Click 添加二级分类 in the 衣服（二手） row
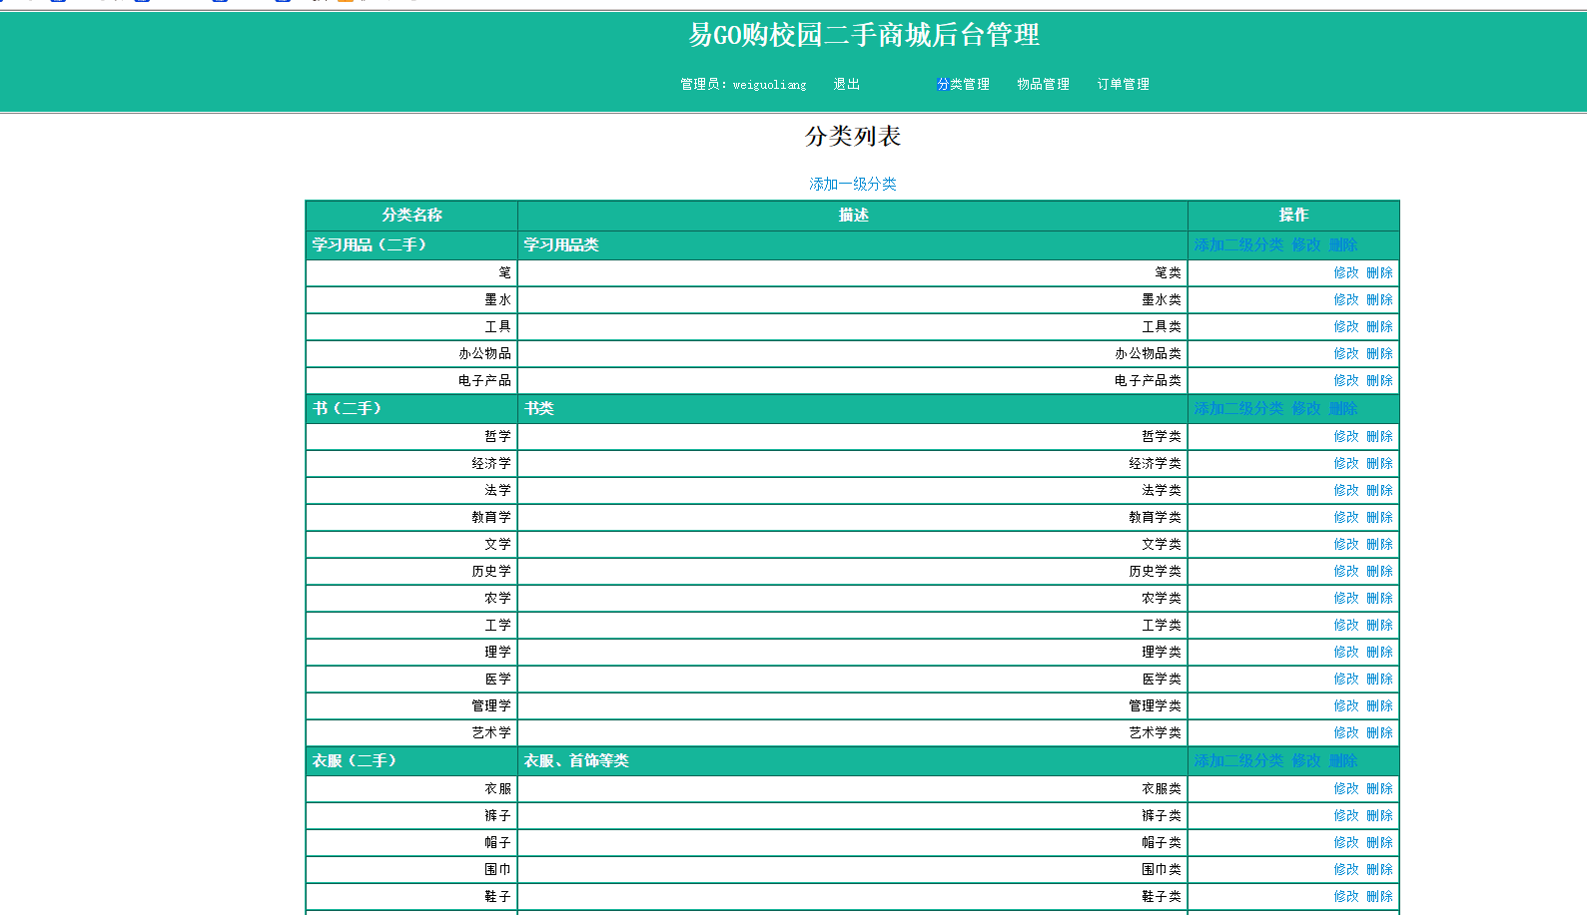This screenshot has height=915, width=1587. point(1237,761)
